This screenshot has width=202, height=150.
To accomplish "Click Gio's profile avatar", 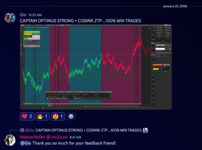I will [10, 18].
